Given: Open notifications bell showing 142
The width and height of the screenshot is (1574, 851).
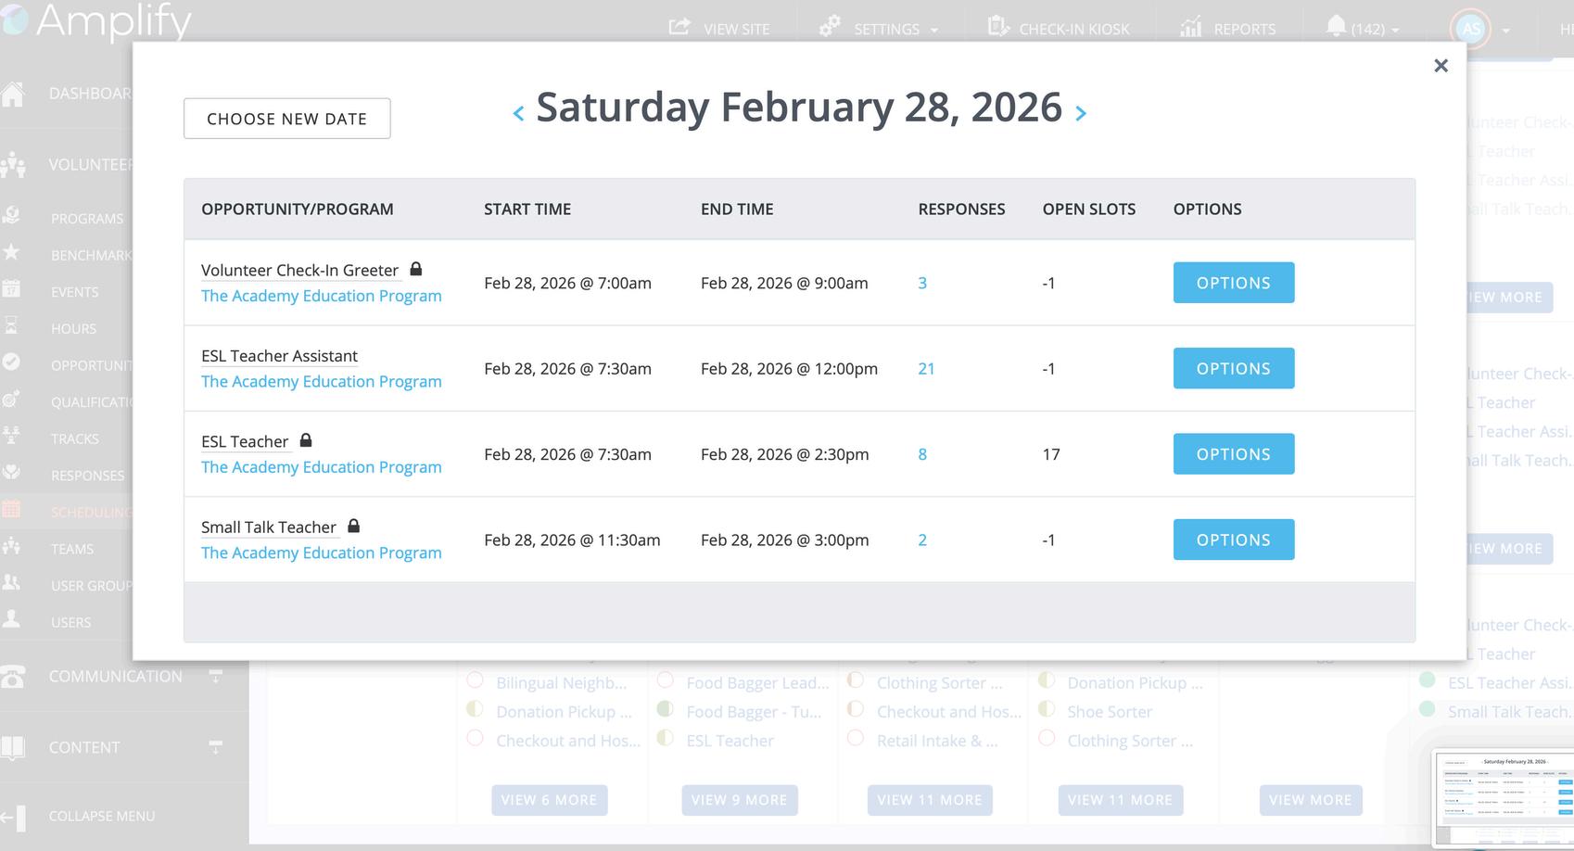Looking at the screenshot, I should pos(1336,27).
